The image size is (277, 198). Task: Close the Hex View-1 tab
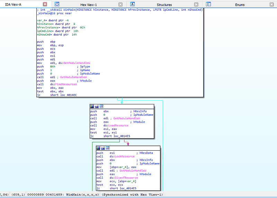tap(120, 4)
